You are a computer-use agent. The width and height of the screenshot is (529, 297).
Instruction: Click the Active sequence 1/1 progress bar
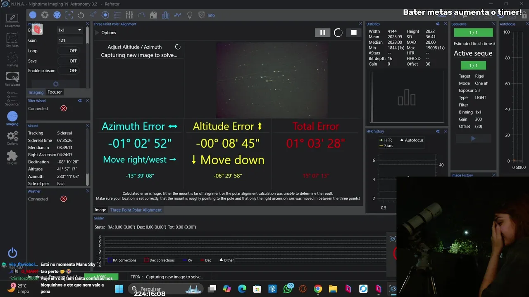click(x=473, y=66)
